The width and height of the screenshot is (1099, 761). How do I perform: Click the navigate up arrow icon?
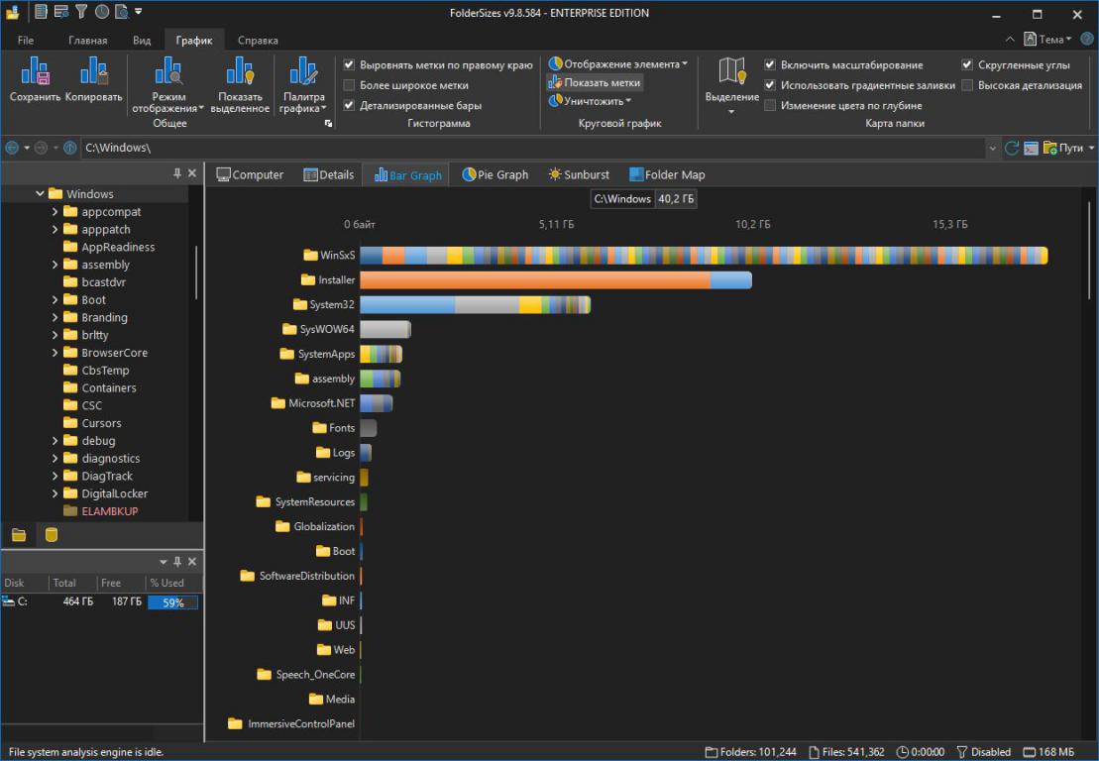pyautogui.click(x=69, y=148)
